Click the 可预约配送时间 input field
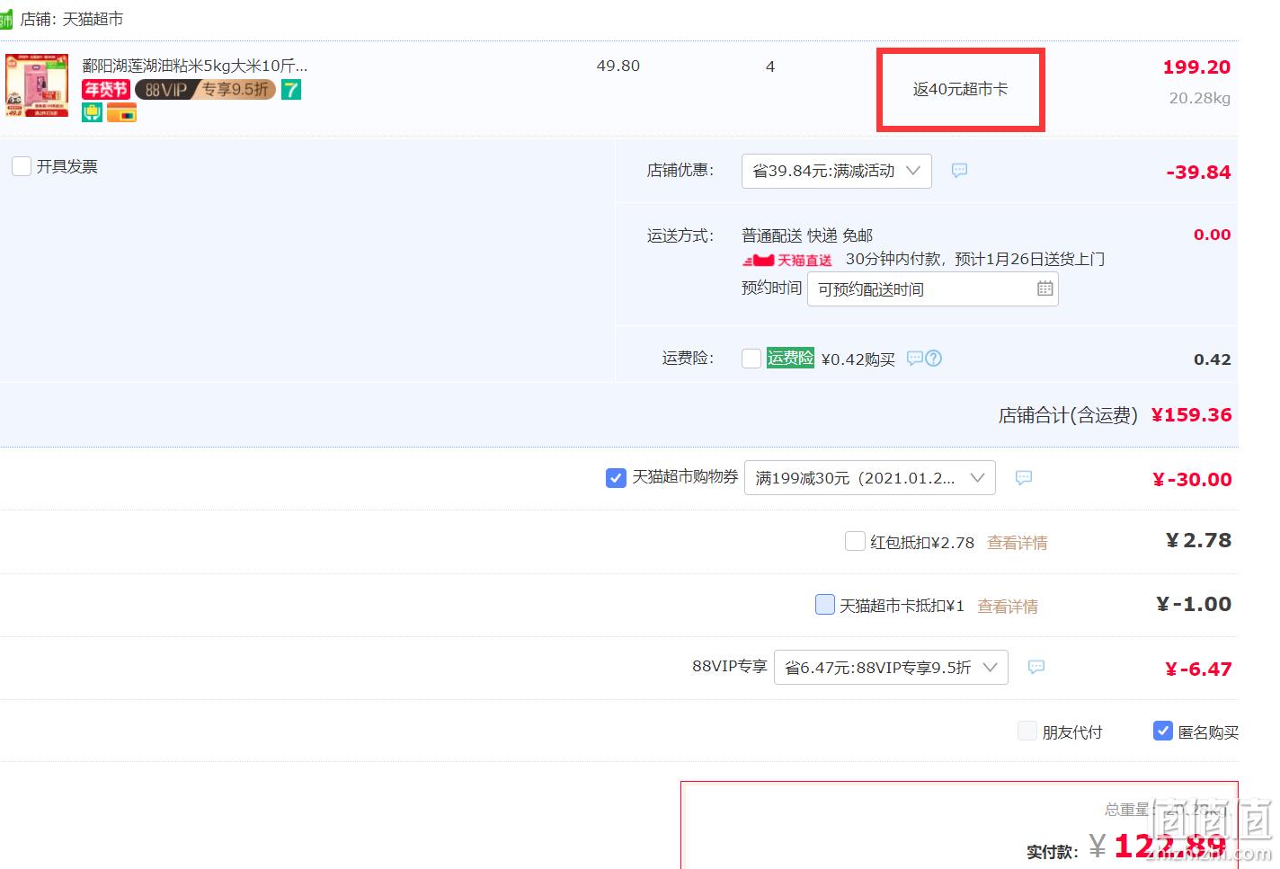 pos(932,289)
